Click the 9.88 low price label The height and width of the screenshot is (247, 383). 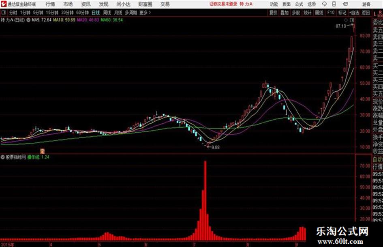pos(216,147)
